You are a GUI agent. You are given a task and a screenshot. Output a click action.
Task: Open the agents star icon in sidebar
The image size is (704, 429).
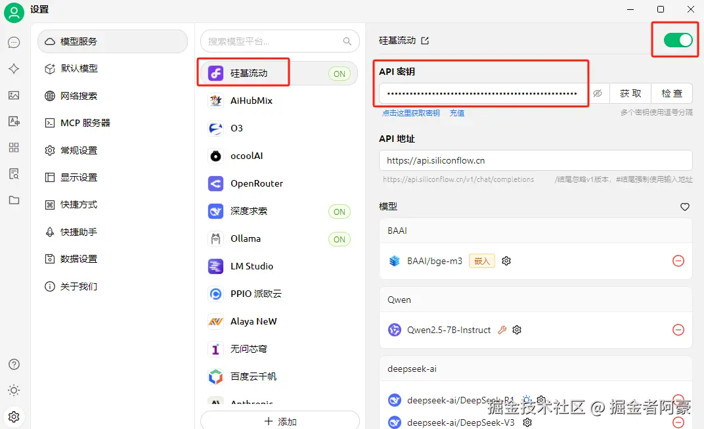(14, 69)
